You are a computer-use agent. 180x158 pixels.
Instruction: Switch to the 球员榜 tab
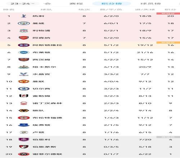pyautogui.click(x=150, y=4)
